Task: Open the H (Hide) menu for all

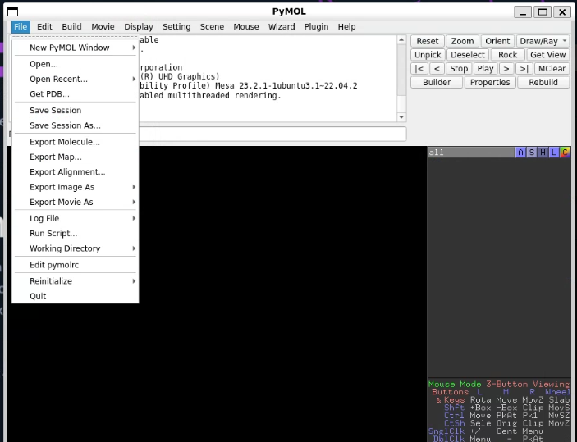Action: tap(543, 153)
